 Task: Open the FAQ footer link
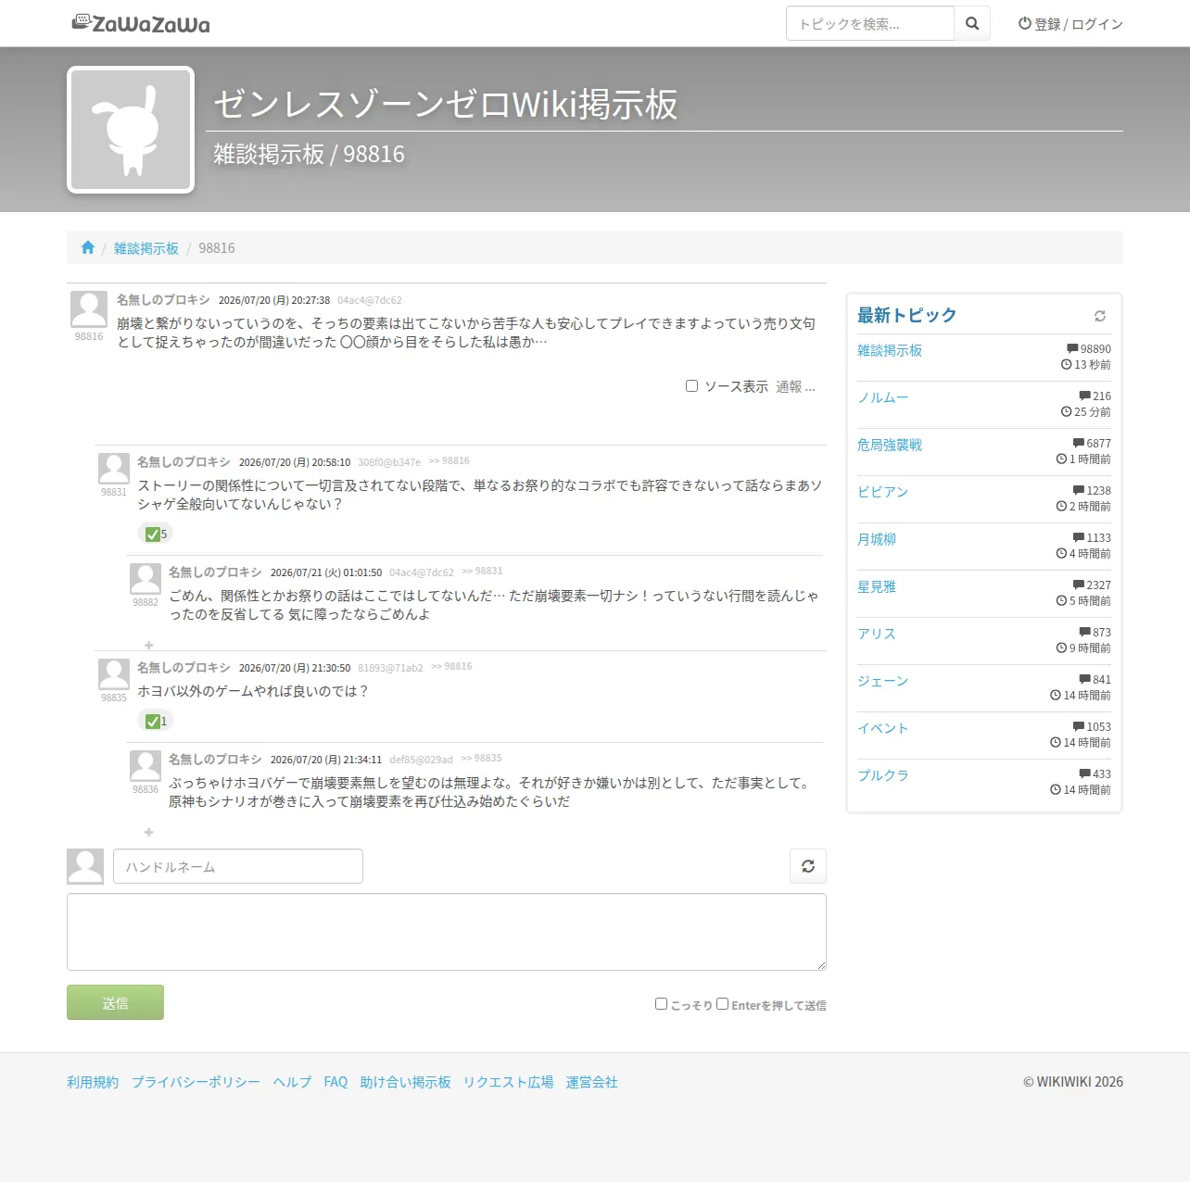point(335,1082)
